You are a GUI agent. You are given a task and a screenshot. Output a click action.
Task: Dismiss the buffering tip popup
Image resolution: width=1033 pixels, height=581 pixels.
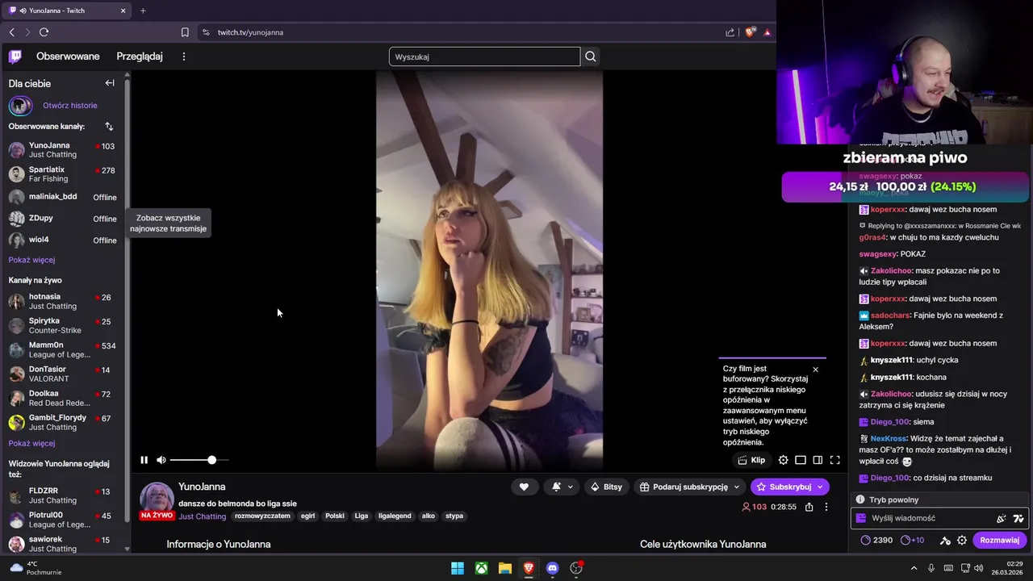click(x=815, y=370)
